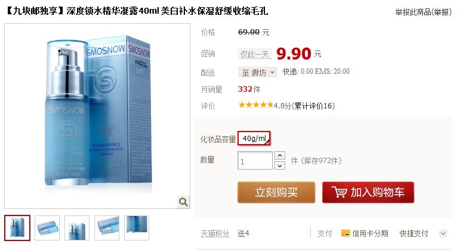Click the 加入购物车 add to cart button
Viewport: 472px width, 250px height.
tap(368, 192)
